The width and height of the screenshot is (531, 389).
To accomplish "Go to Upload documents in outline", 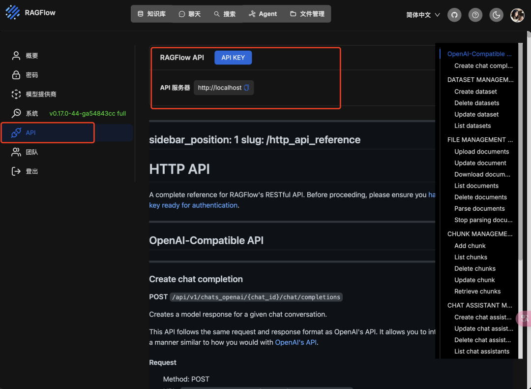I will click(481, 152).
